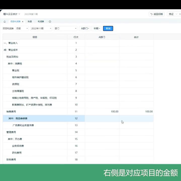Click the 返回旧版 button
The width and height of the screenshot is (181, 181).
(157, 14)
